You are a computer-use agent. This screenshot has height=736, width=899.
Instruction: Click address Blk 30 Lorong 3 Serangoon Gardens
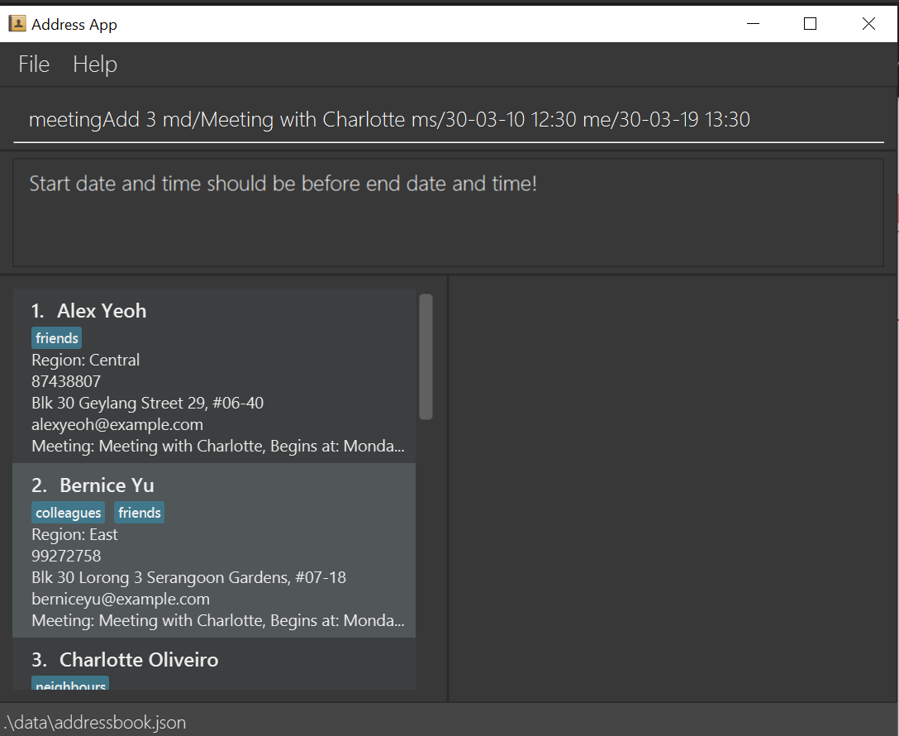point(188,577)
